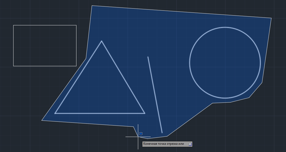Click the 'Конечная точка отрезка или' prompt field
286x152 pixels.
(167, 144)
